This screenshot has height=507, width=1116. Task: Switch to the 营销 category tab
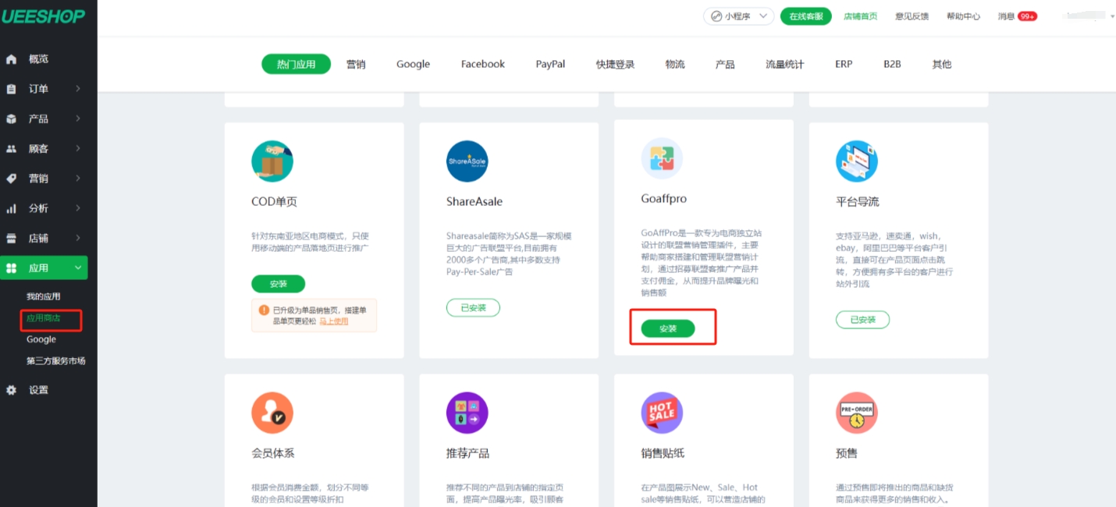click(x=356, y=64)
